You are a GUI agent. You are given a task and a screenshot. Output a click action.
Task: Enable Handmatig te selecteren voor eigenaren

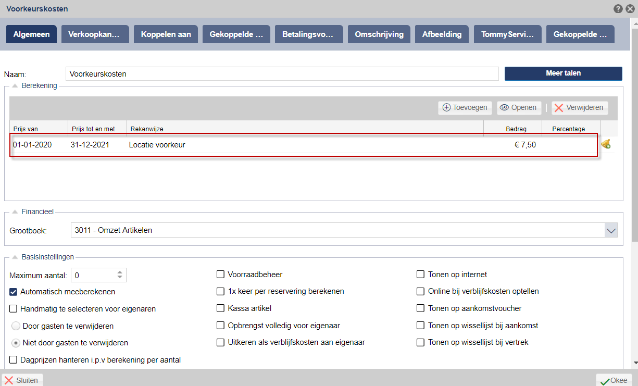[x=14, y=309]
